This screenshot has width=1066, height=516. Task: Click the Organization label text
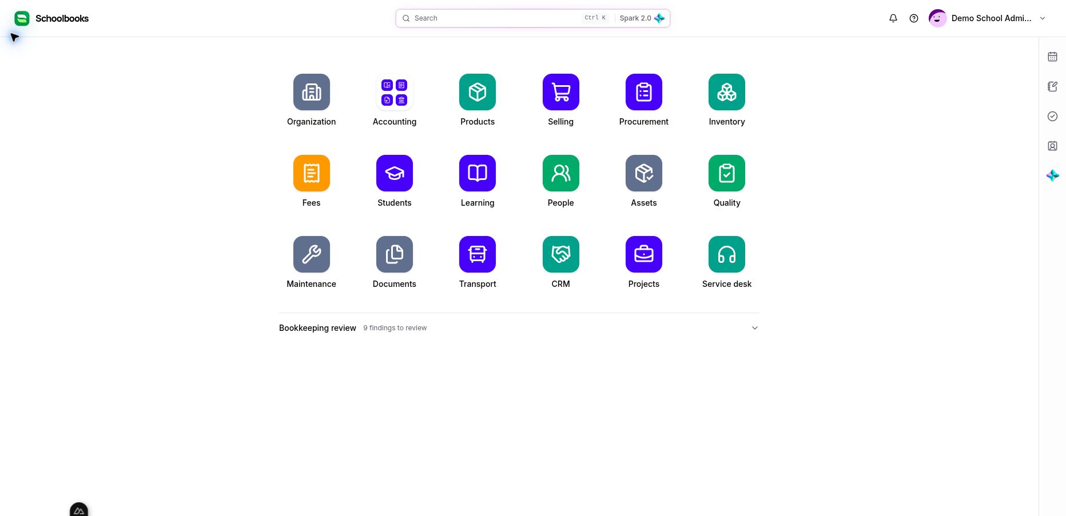311,122
